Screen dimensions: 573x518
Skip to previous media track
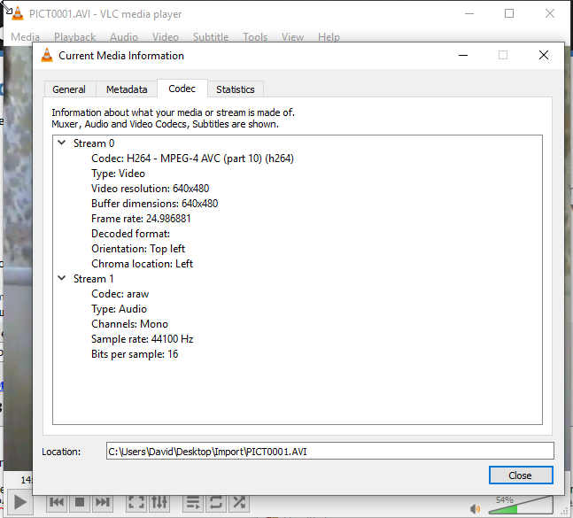pos(57,503)
